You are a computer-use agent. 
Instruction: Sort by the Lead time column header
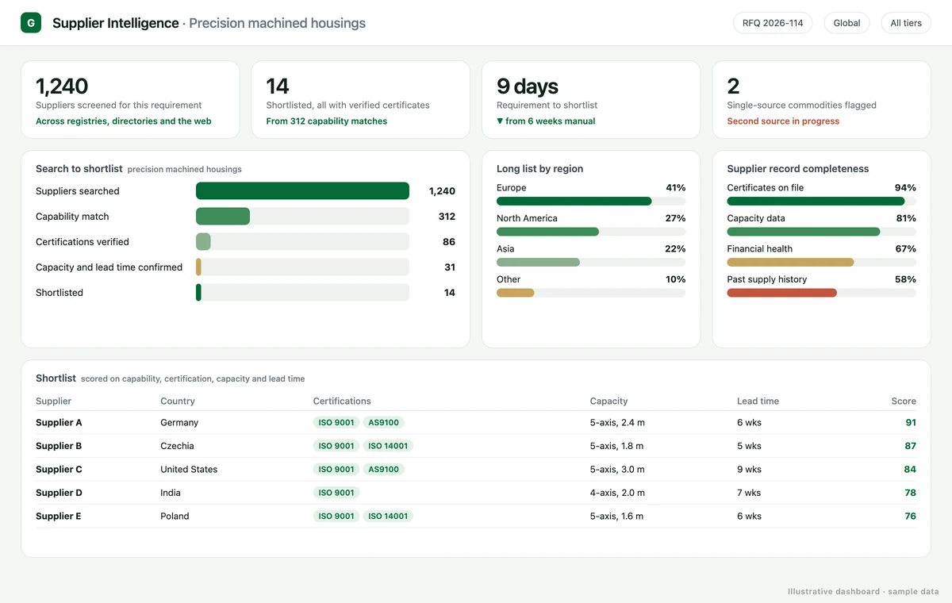click(758, 401)
